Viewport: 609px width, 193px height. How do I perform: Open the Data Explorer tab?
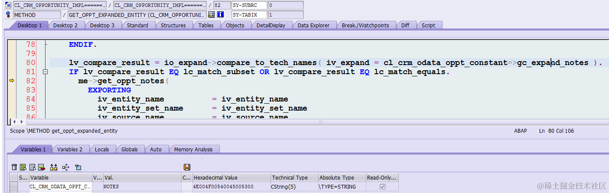[313, 25]
